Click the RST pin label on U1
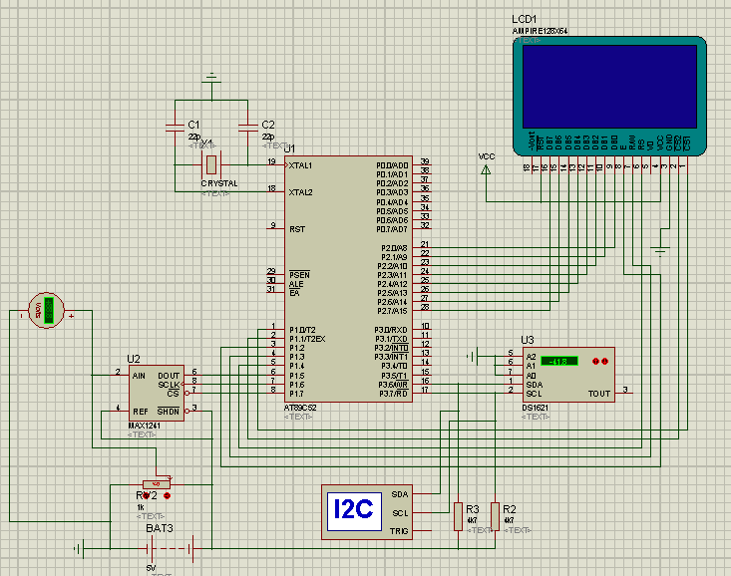 297,229
